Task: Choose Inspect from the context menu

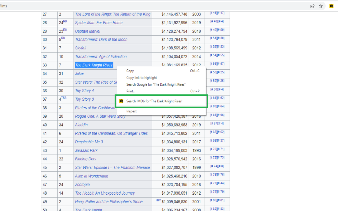Action: (x=132, y=111)
